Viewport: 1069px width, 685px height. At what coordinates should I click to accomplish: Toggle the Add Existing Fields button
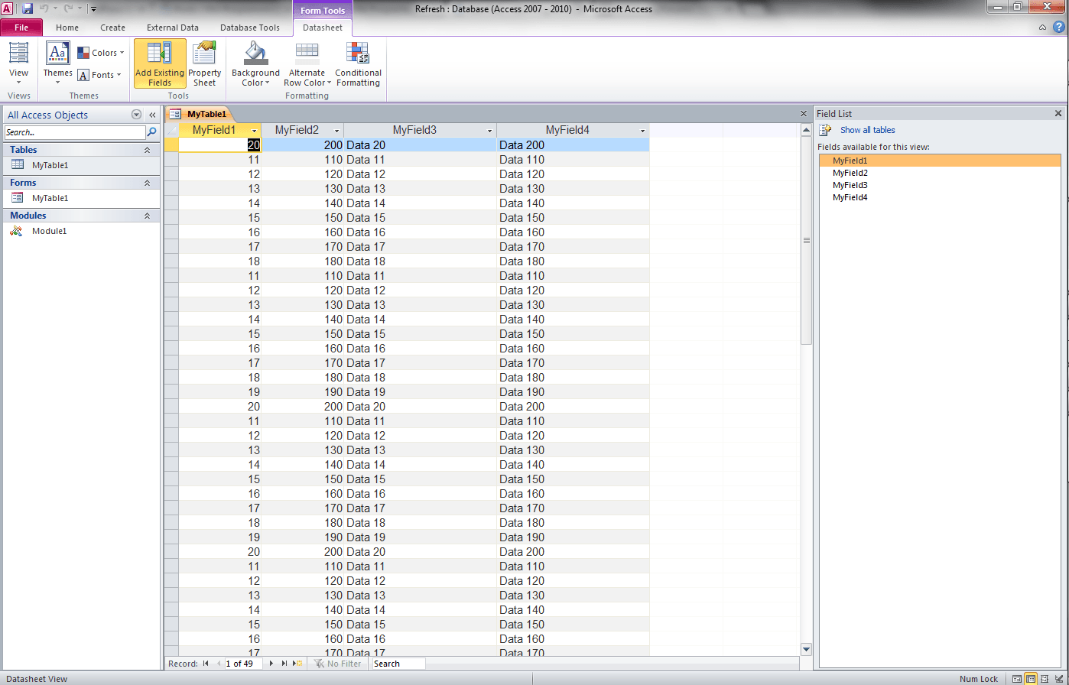(160, 63)
